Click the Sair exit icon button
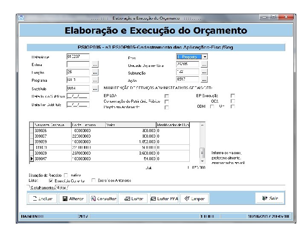The width and height of the screenshot is (307, 230). click(x=269, y=198)
